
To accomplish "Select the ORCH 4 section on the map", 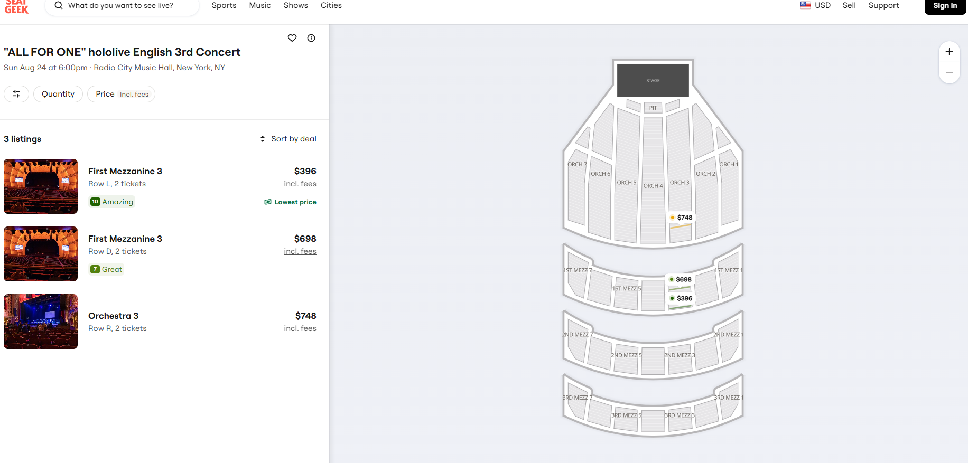I will (x=653, y=179).
